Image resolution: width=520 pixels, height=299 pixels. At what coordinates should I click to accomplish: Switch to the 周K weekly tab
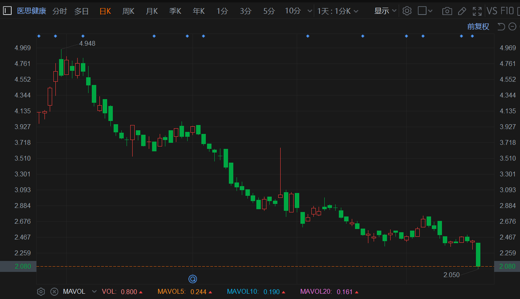tap(128, 11)
